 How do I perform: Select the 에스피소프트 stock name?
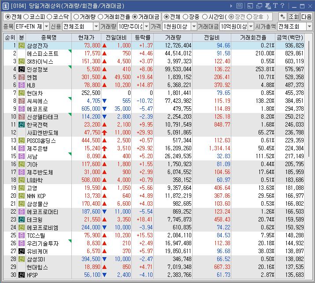(x=43, y=54)
